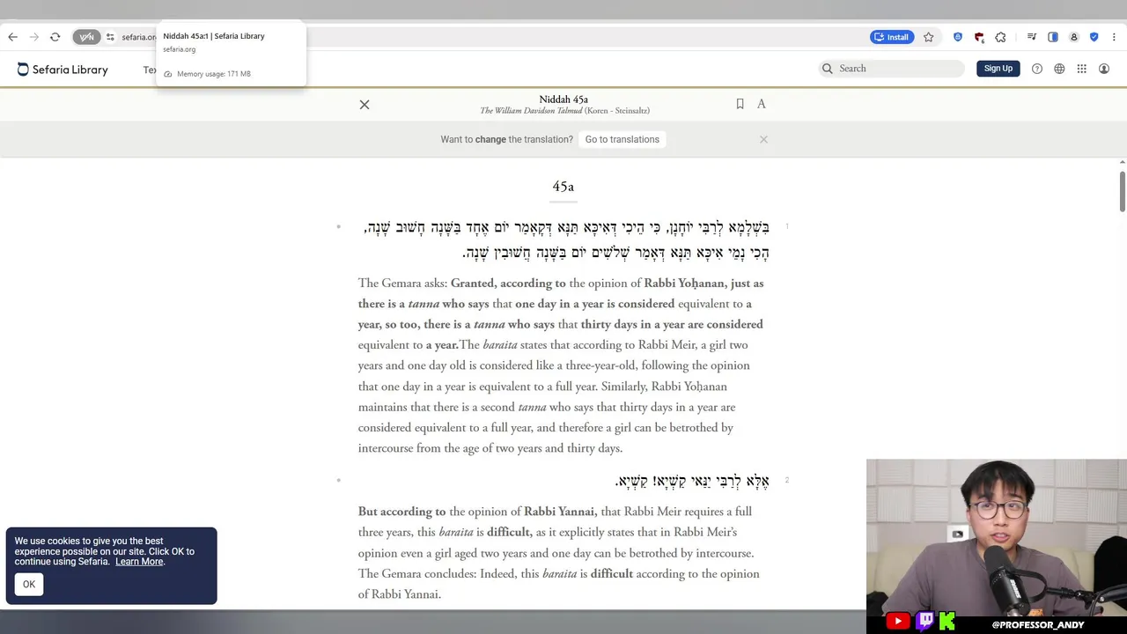The image size is (1127, 634).
Task: Click segment number 2 marker
Action: tap(787, 480)
